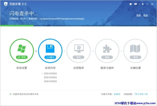Image resolution: width=157 pixels, height=106 pixels.
Task: Click the gray monitor applications icon
Action: (79, 48)
